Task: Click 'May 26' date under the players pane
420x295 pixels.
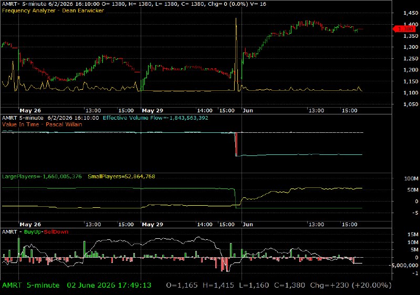Action: (x=30, y=224)
